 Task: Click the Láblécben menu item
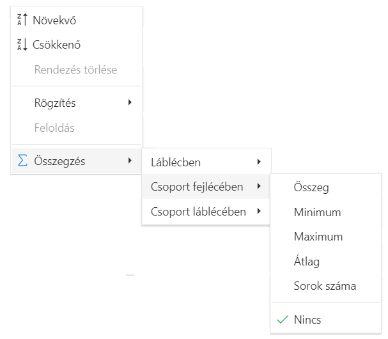pos(176,162)
